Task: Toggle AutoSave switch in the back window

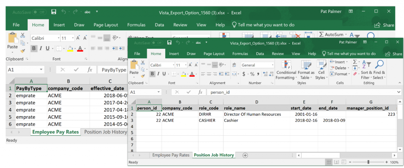Action: tap(39, 12)
